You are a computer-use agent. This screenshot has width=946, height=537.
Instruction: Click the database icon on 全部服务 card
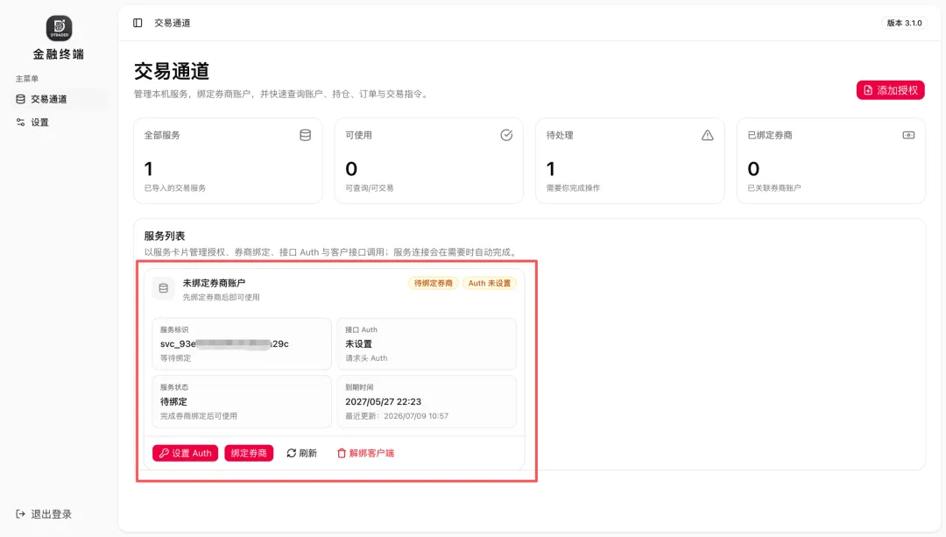306,135
